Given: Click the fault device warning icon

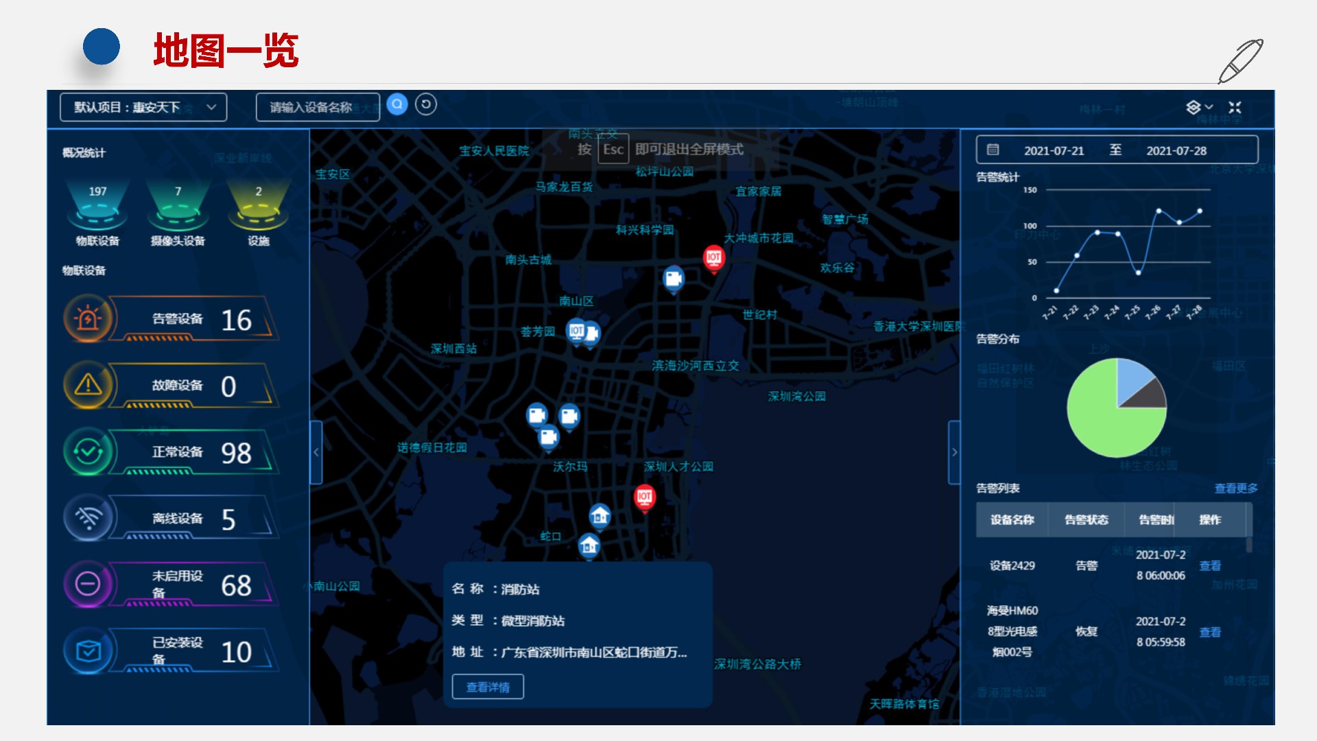Looking at the screenshot, I should point(88,385).
